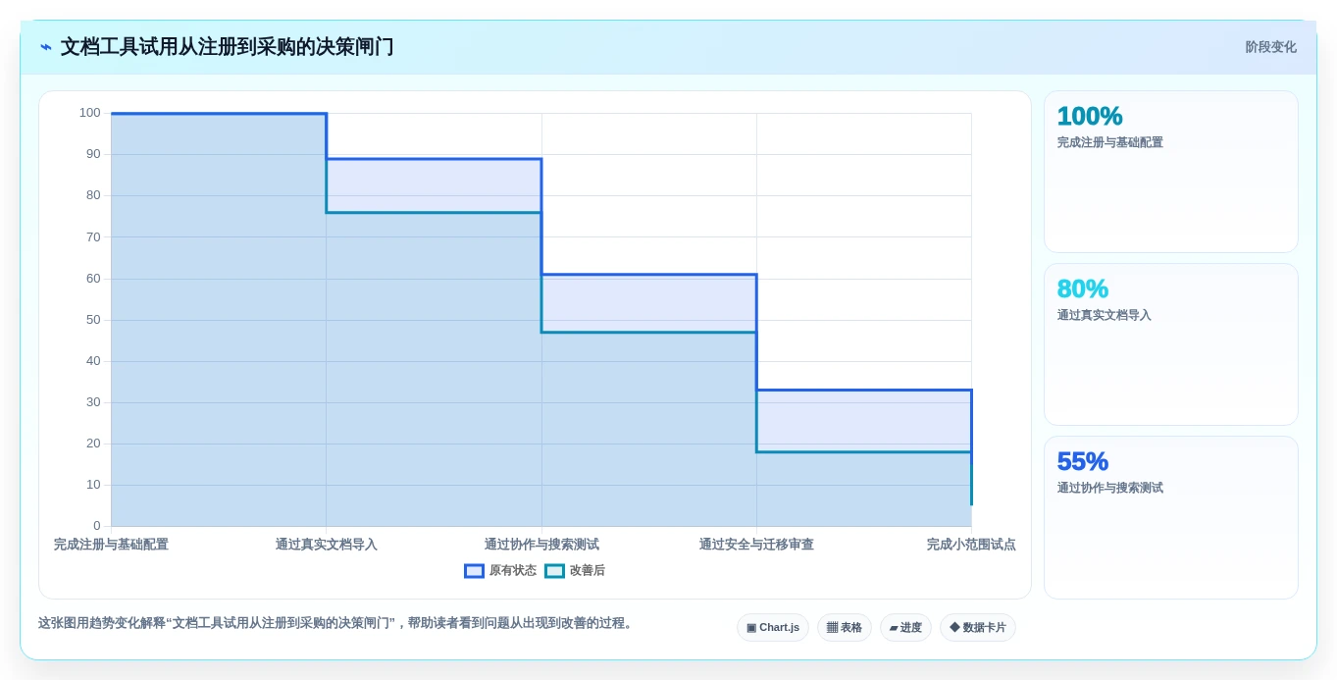Click y-axis value 50
The width and height of the screenshot is (1337, 680).
pos(93,320)
